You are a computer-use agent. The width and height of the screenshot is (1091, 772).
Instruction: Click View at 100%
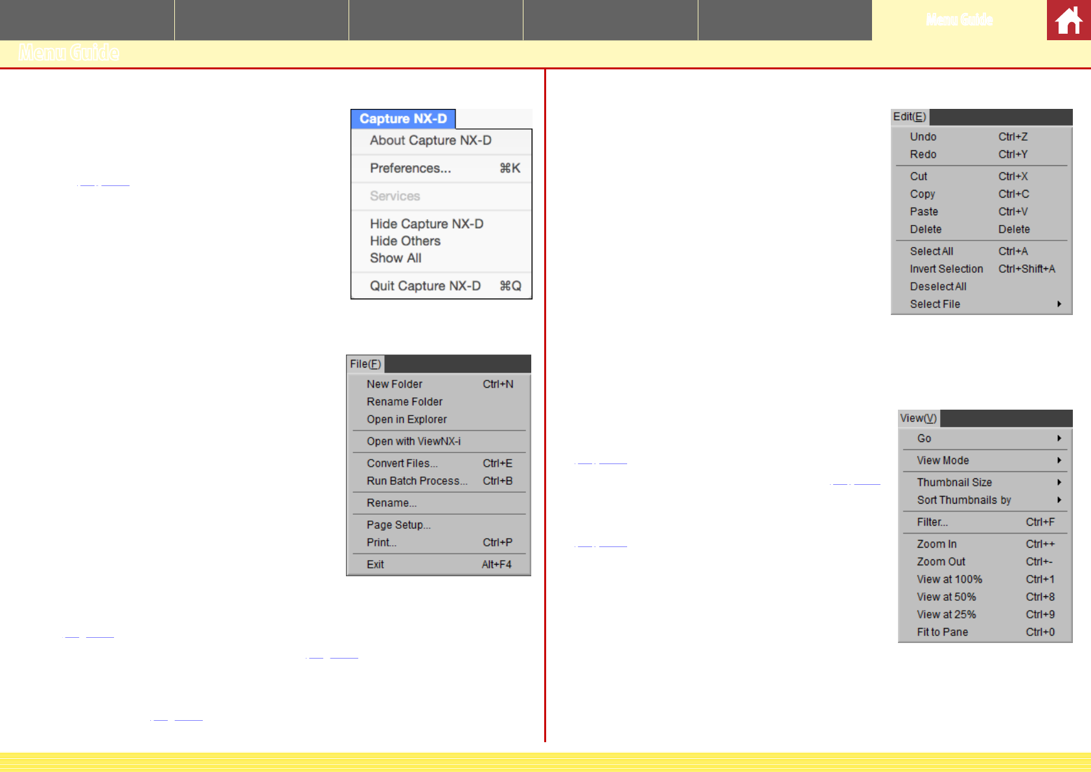[985, 579]
